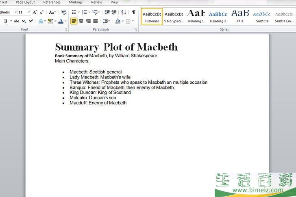Toggle center alignment
Viewport: 296px width, 197px height.
[x=81, y=21]
